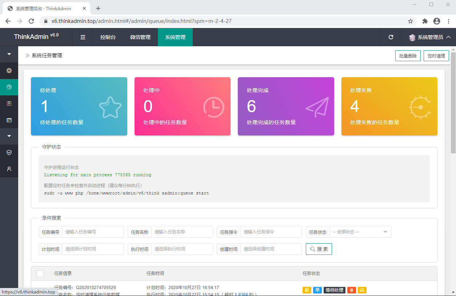Open the 系统管理员 account dropdown
The image size is (456, 296).
coord(429,37)
